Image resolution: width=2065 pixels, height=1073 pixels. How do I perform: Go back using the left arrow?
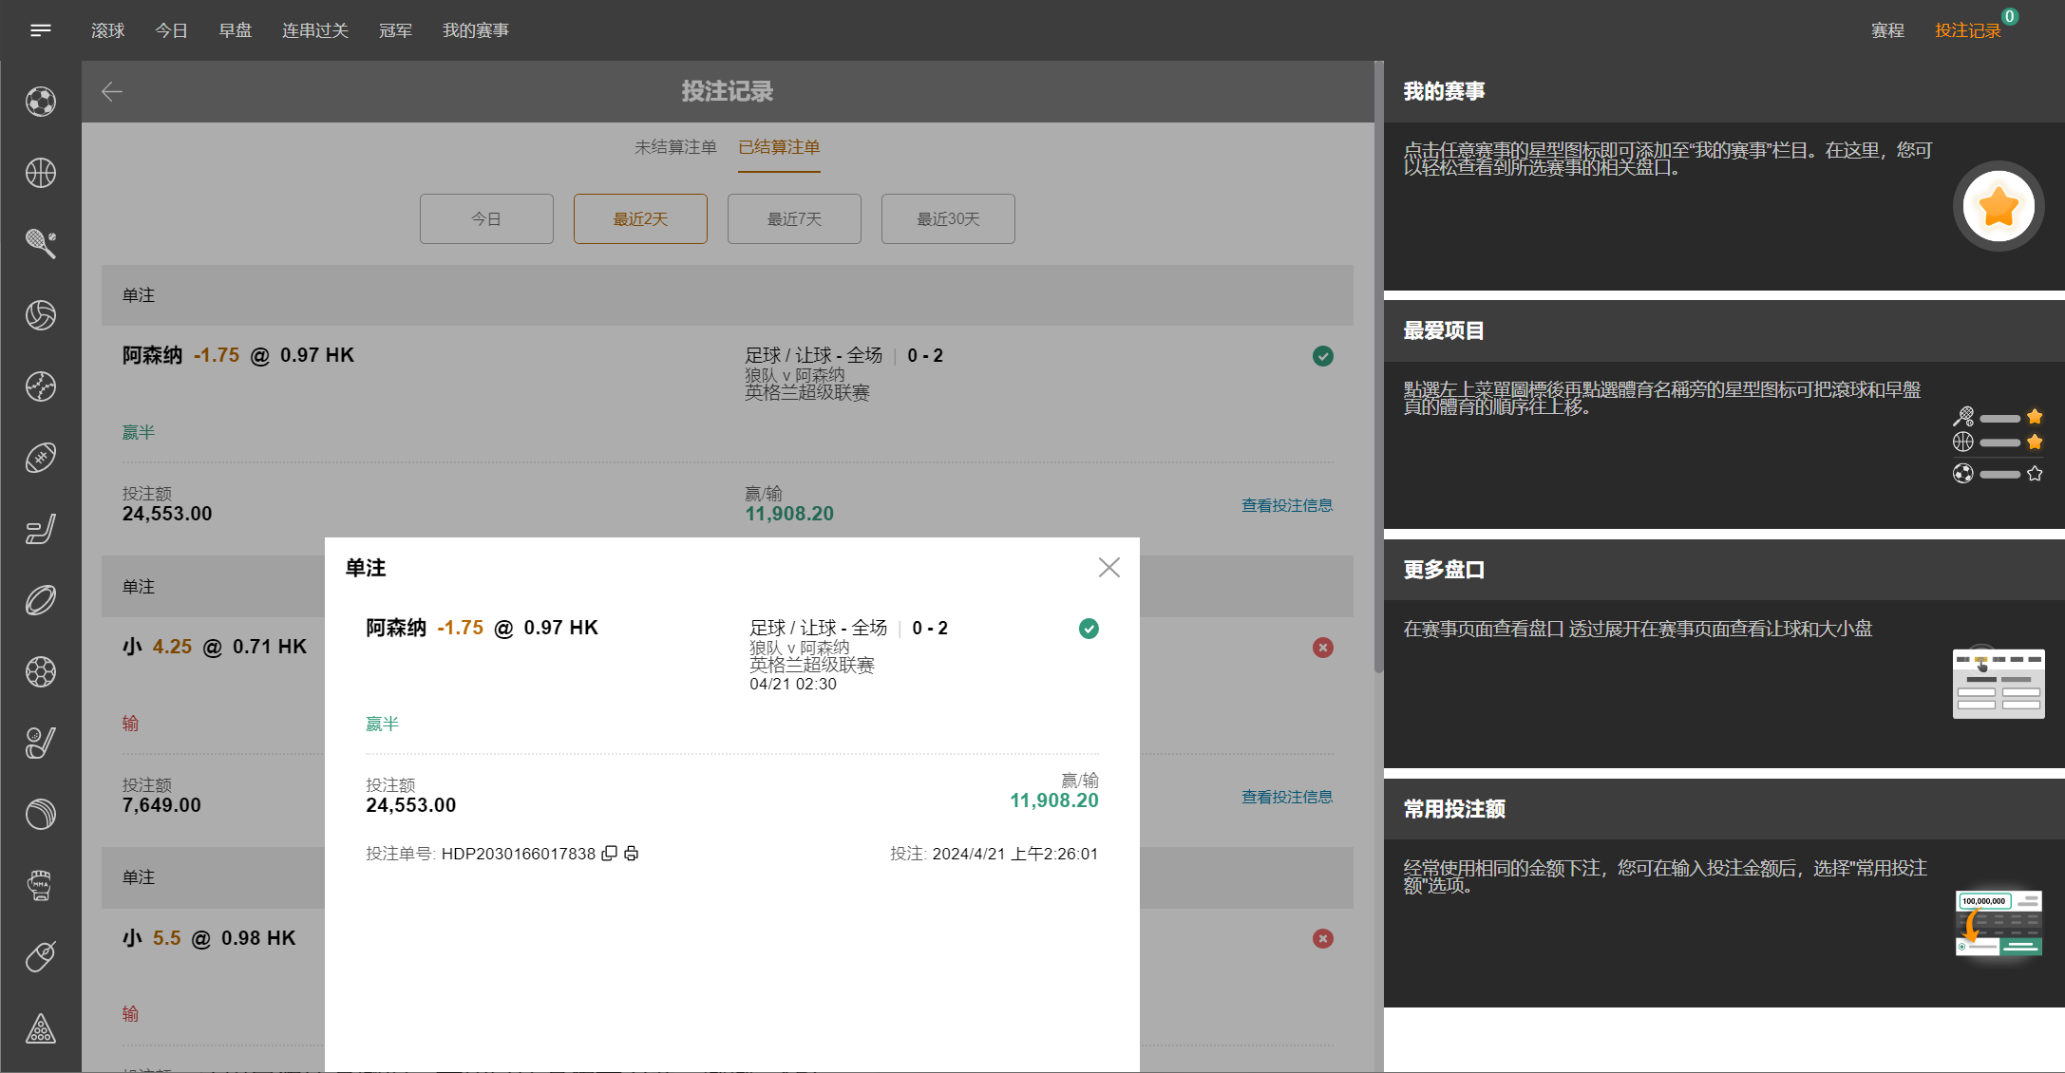(x=112, y=91)
